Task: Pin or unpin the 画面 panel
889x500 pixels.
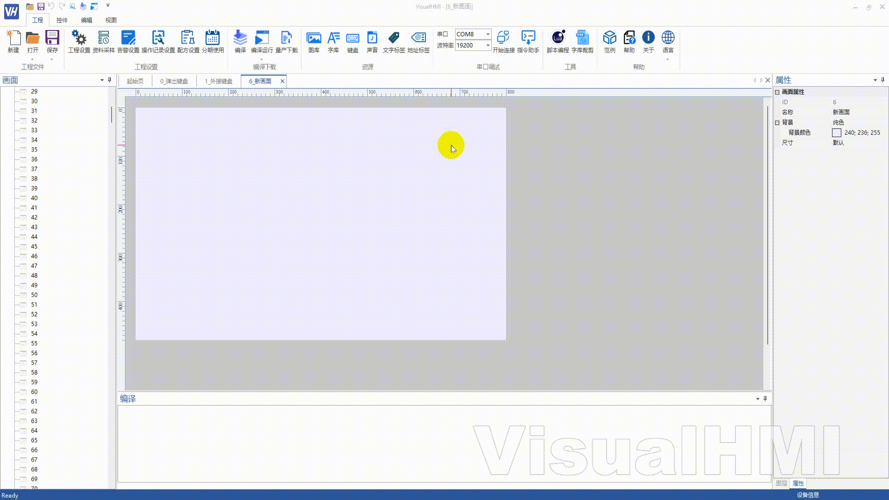Action: pos(110,80)
